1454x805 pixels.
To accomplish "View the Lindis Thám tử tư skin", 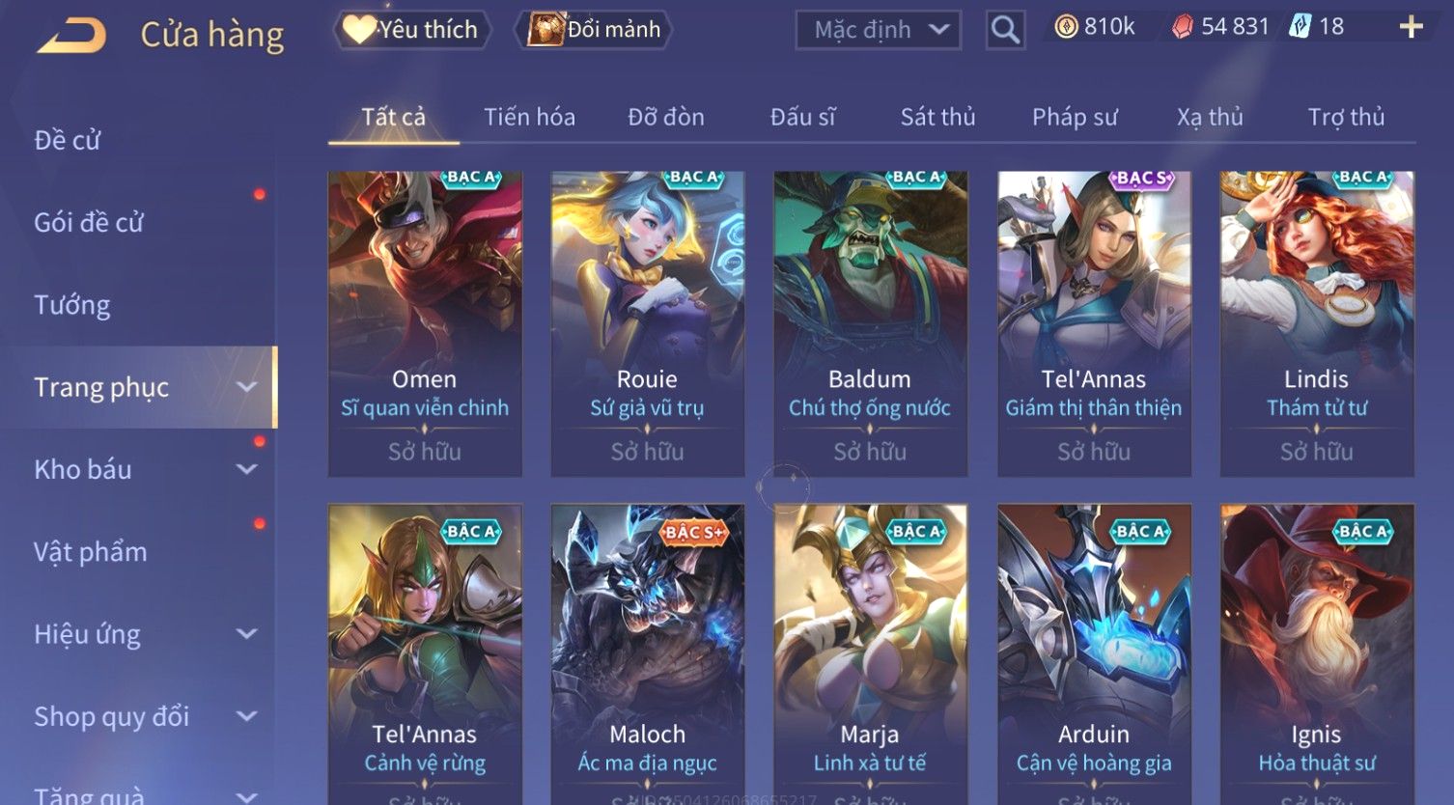I will [x=1317, y=323].
